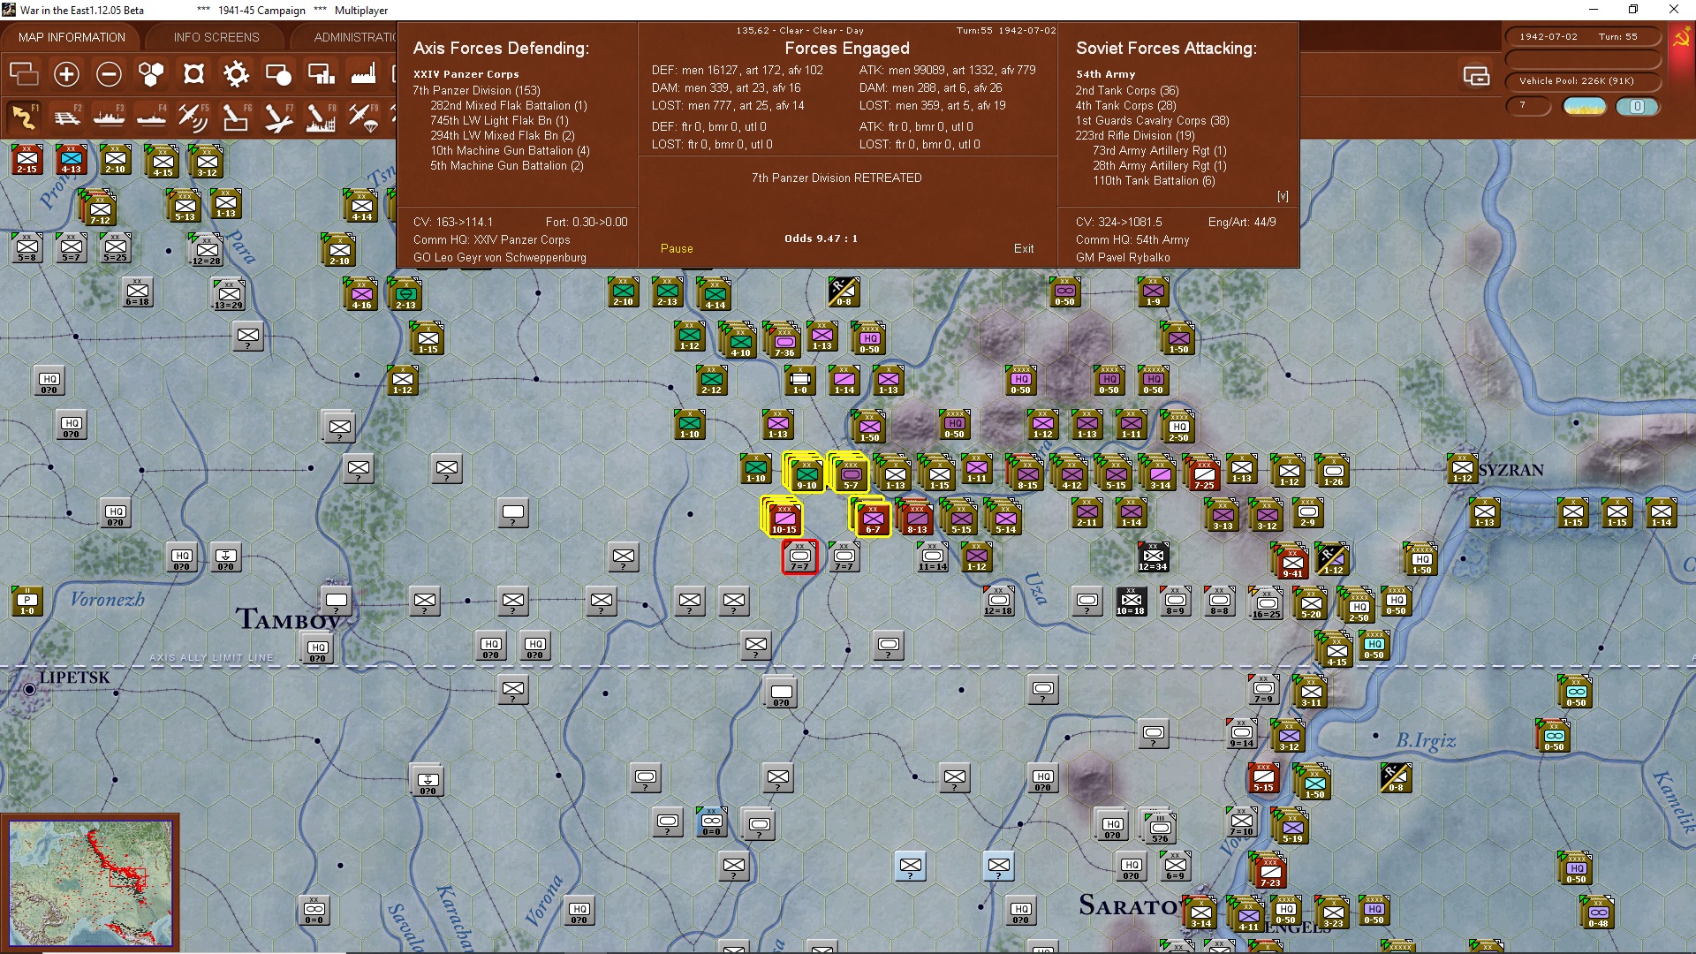Open the ADMINISTRATION tab
Image resolution: width=1696 pixels, height=954 pixels.
point(353,37)
